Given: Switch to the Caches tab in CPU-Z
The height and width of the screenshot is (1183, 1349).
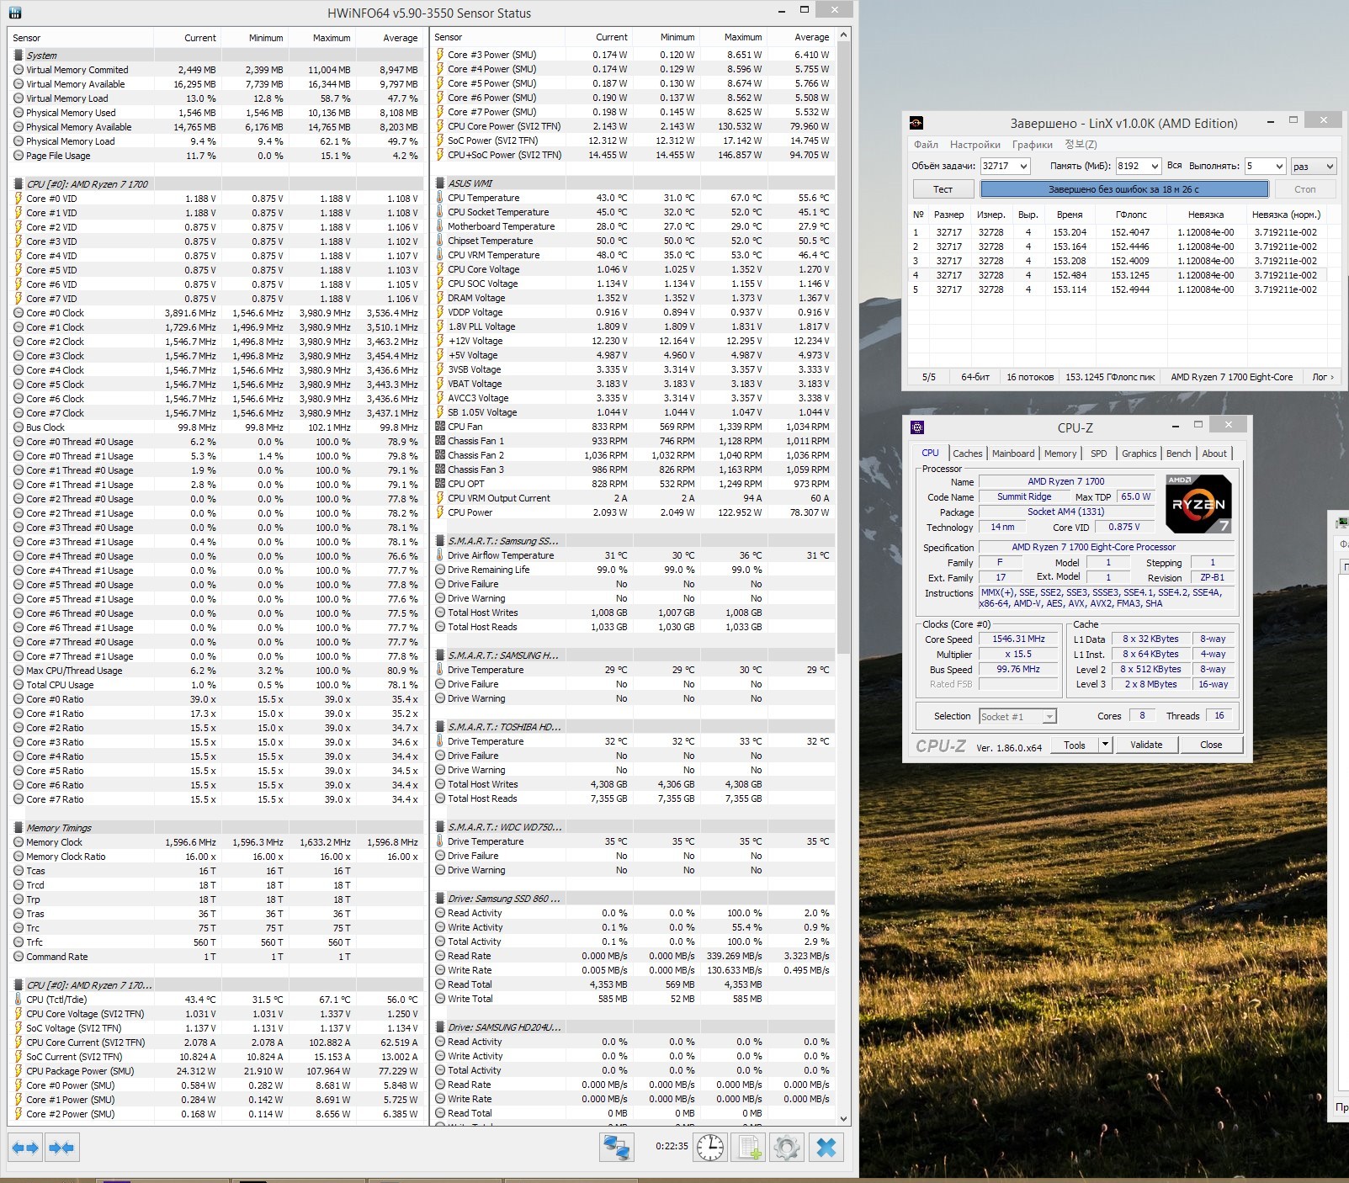Looking at the screenshot, I should (x=967, y=454).
